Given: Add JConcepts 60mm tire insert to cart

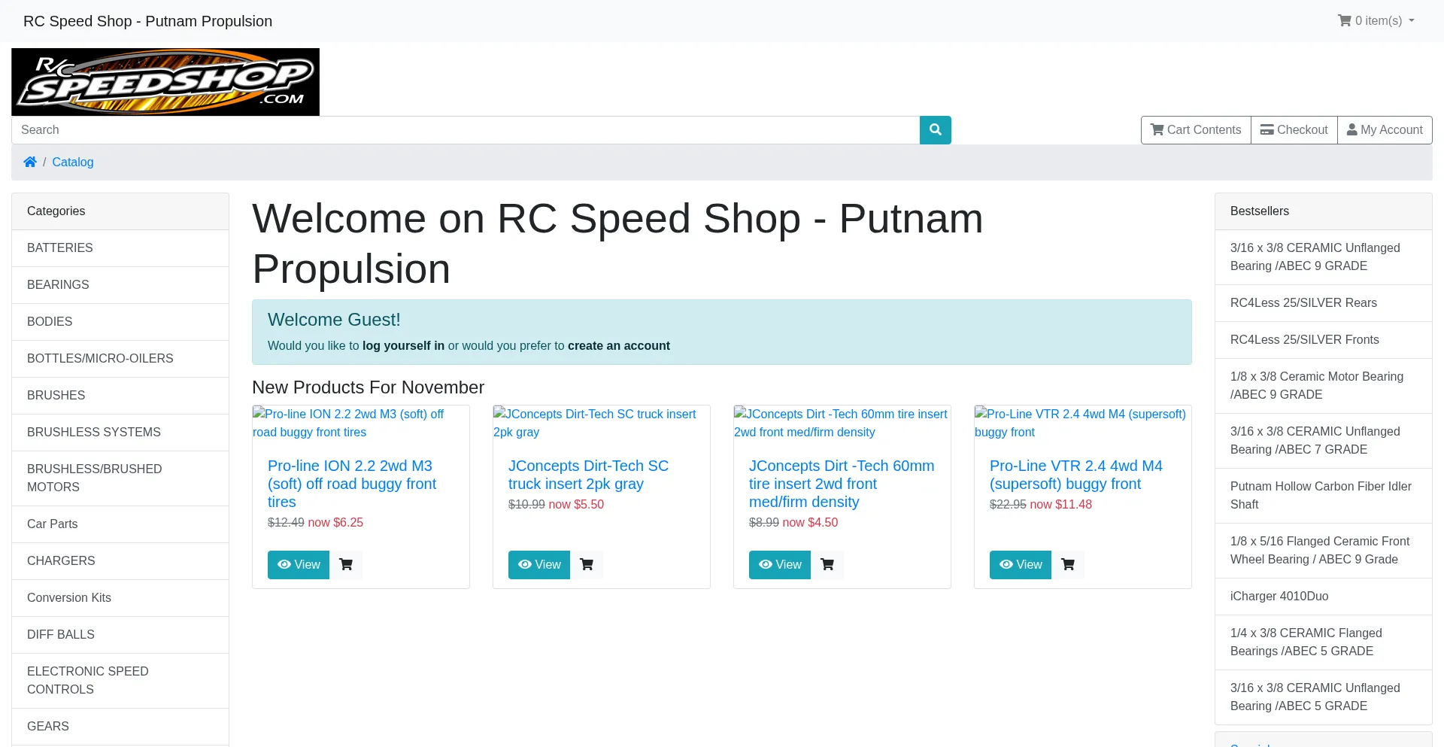Looking at the screenshot, I should tap(827, 564).
